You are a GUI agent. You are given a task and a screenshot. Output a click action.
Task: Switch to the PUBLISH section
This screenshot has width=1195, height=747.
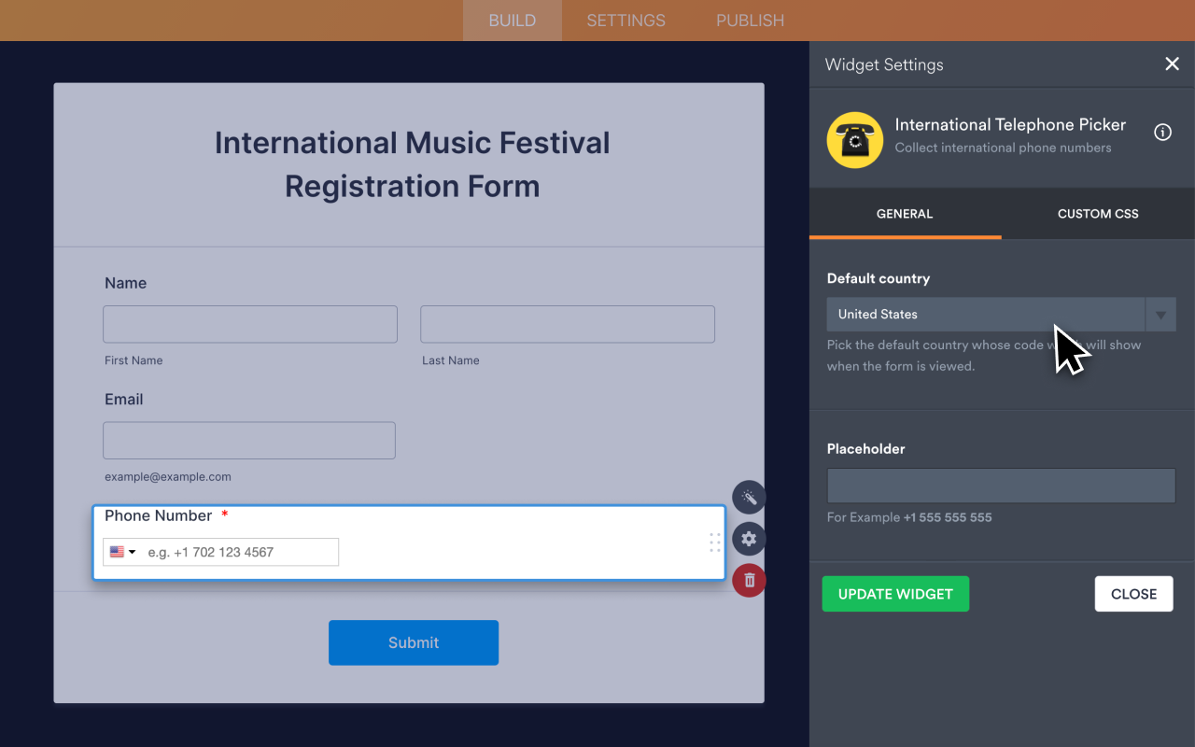coord(750,20)
